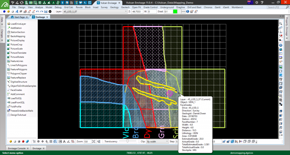Open the Clip 'By width' dropdown
290x155 pixels.
pyautogui.click(x=157, y=141)
